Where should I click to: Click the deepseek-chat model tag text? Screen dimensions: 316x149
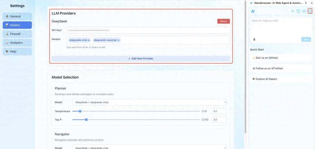pos(78,40)
